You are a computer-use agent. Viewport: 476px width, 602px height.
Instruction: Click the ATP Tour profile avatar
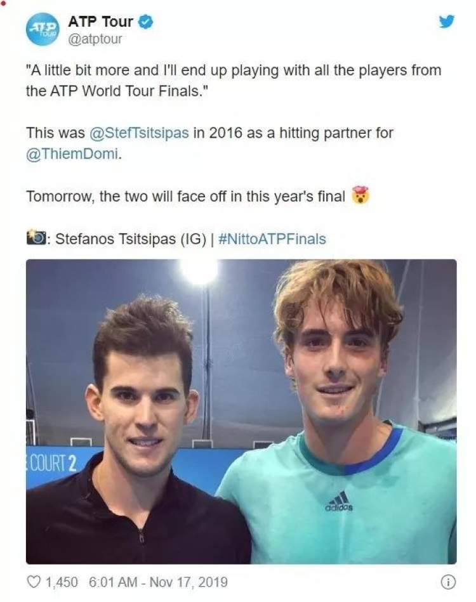pos(43,29)
